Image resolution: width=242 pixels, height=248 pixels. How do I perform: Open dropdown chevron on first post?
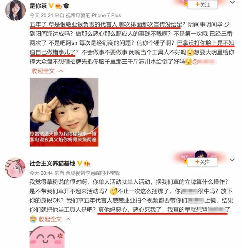[x=232, y=2]
